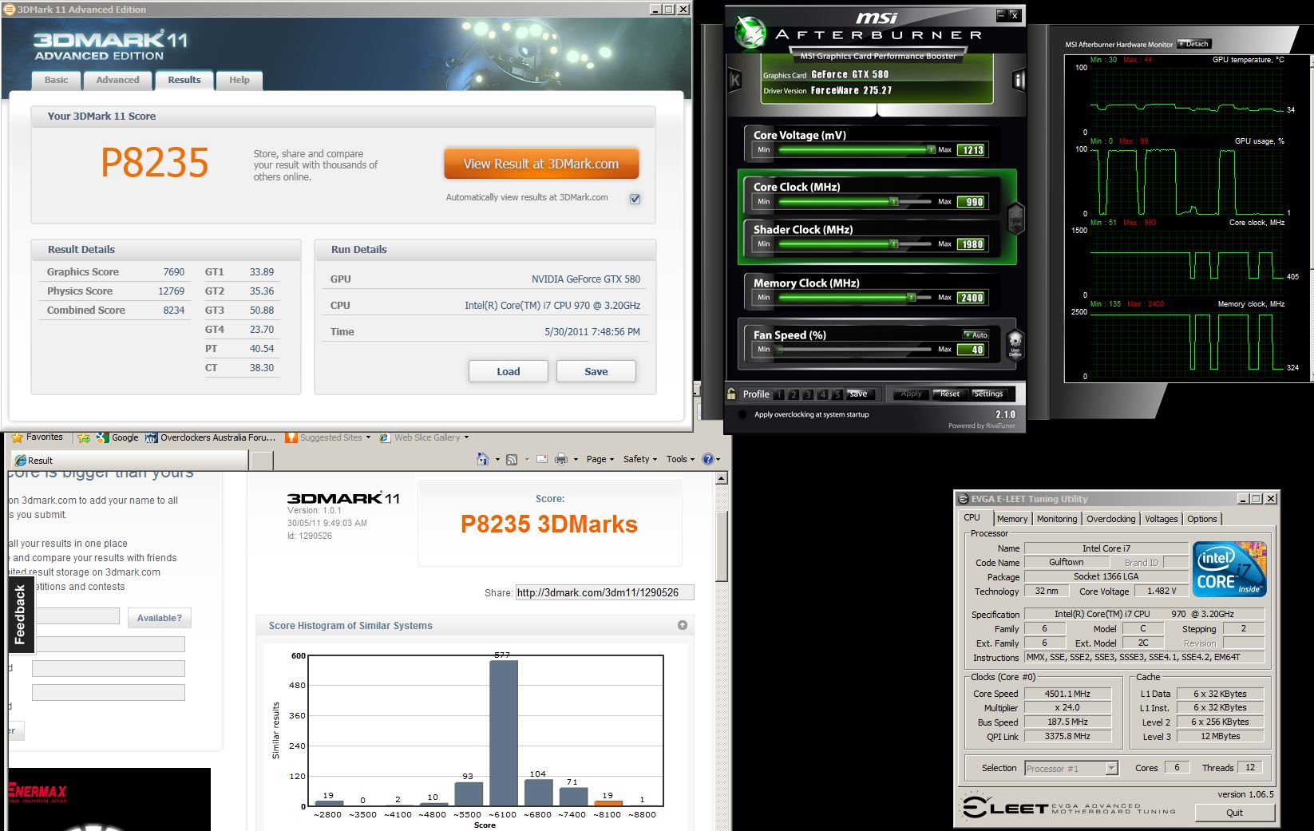Click the Intel Core i7 logo badge

pyautogui.click(x=1229, y=569)
